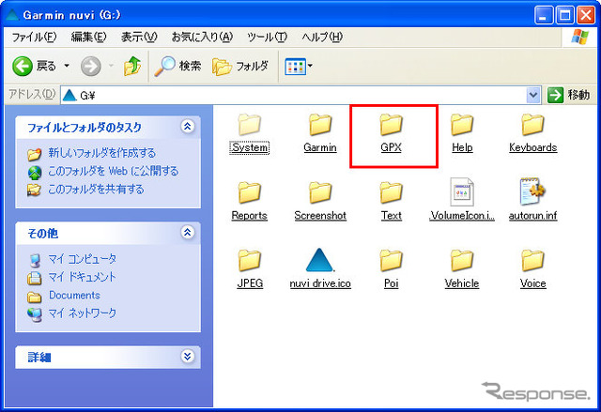Click the autorun.inf file name label

[x=532, y=216]
